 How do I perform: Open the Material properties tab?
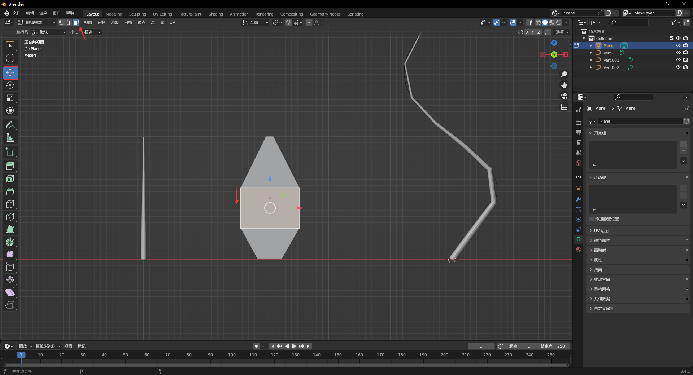(x=579, y=250)
